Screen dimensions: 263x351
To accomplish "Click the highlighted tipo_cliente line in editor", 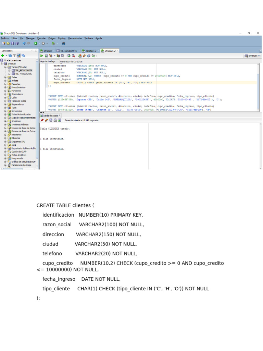I will (152, 83).
